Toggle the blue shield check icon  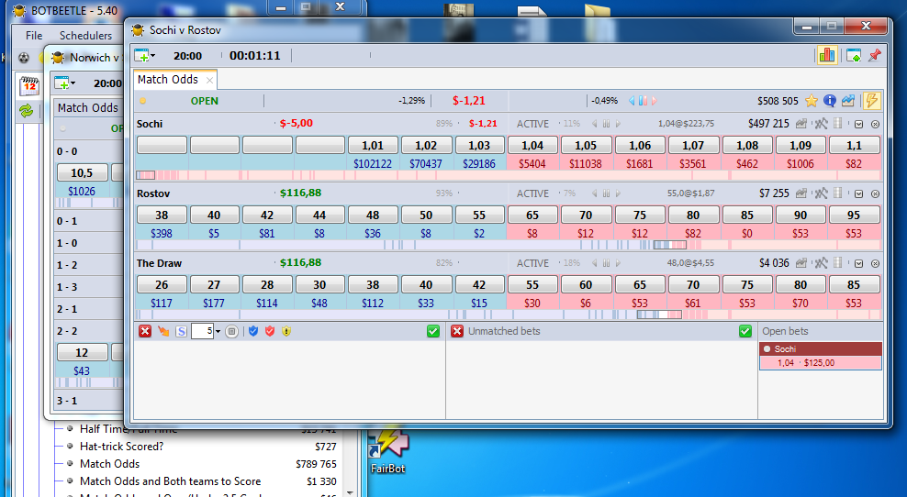tap(252, 331)
